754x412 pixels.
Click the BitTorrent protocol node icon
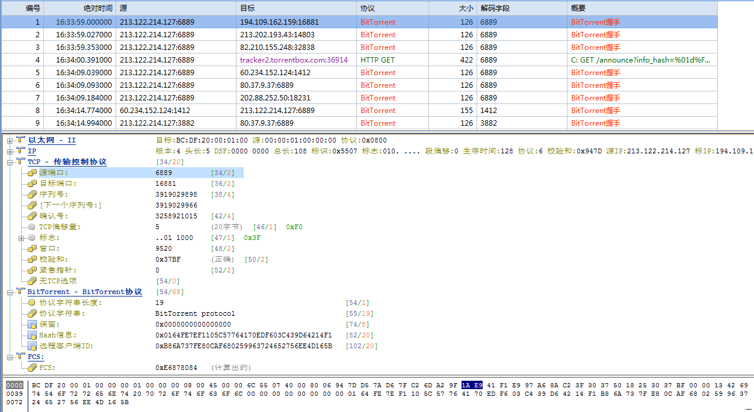coord(20,292)
